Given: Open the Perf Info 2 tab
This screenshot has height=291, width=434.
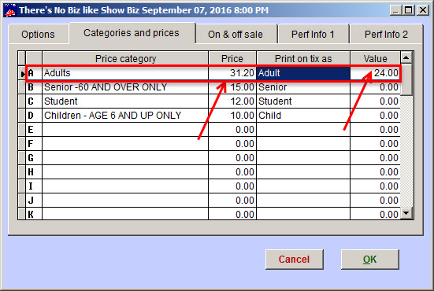Looking at the screenshot, I should click(x=386, y=35).
